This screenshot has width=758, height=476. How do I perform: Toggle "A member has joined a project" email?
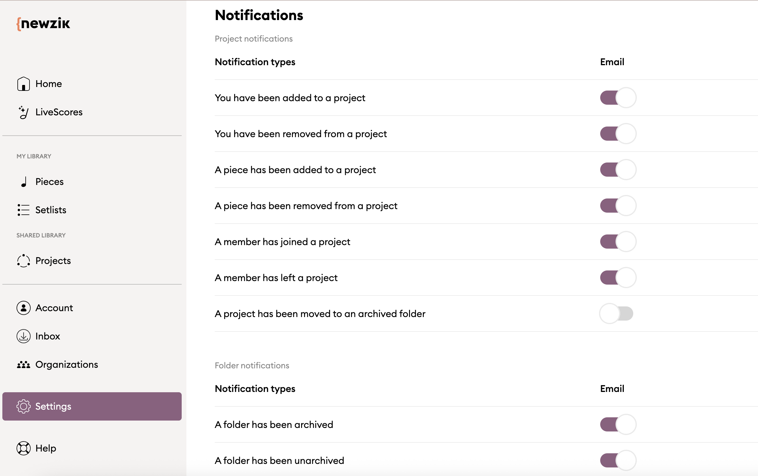[618, 242]
